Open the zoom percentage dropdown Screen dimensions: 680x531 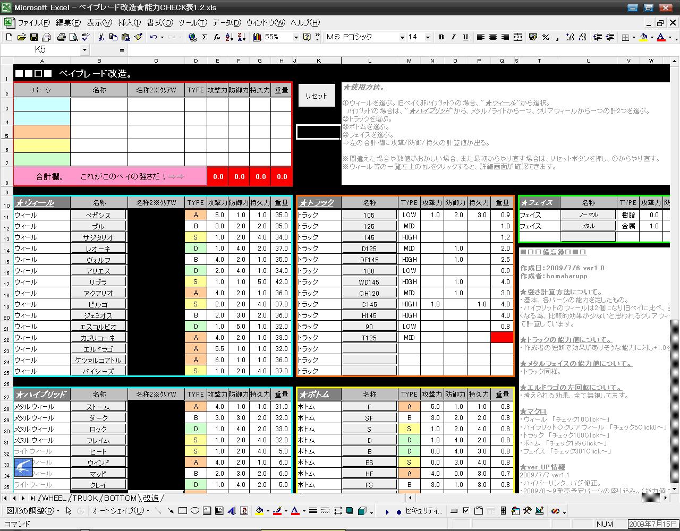tap(295, 37)
